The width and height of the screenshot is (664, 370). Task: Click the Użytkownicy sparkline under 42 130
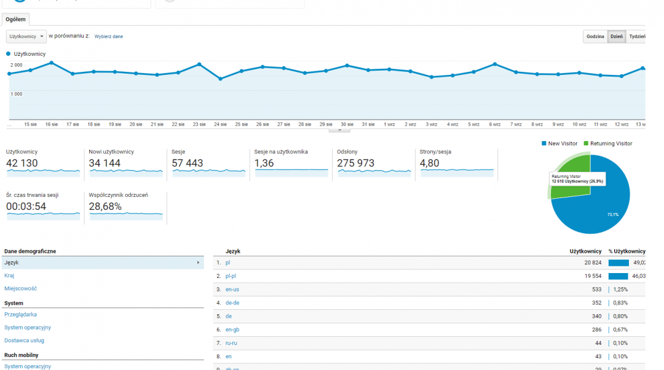point(43,172)
